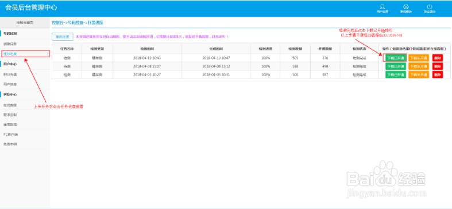Click the 用户中心 section heading
The height and width of the screenshot is (209, 452).
[10, 64]
